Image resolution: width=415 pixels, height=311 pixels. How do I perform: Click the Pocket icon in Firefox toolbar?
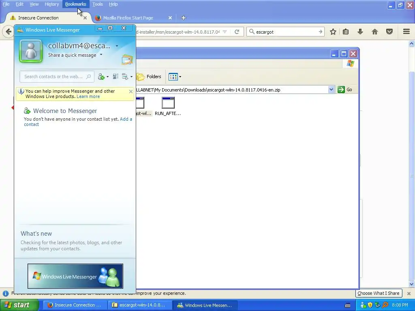pyautogui.click(x=389, y=32)
